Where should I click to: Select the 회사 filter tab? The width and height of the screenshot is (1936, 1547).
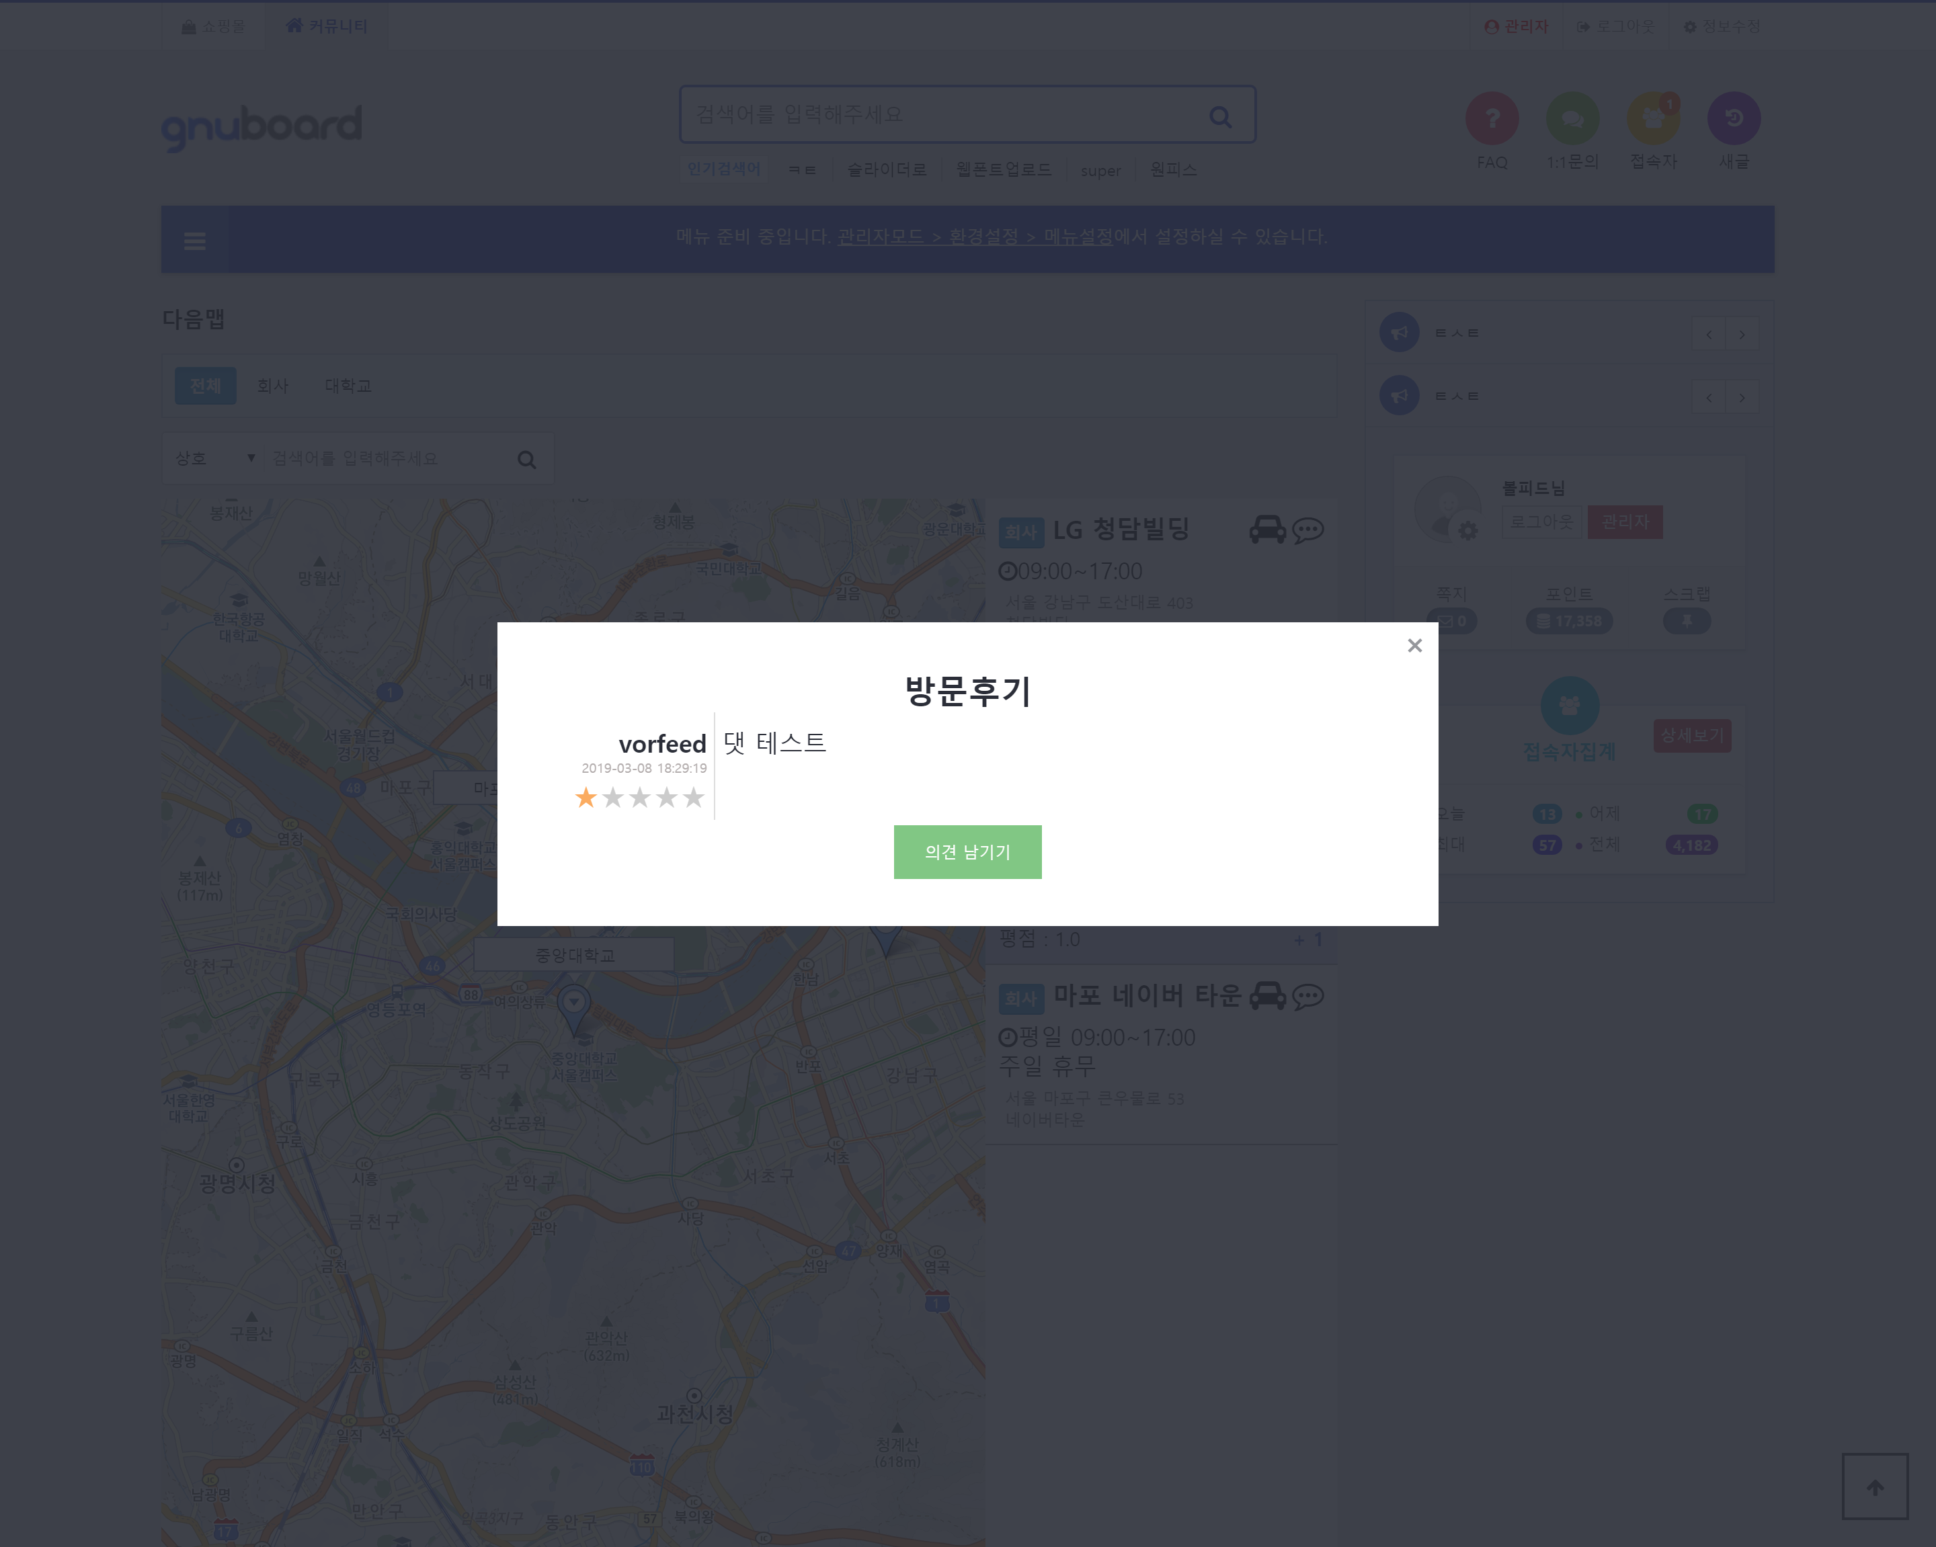[x=272, y=385]
